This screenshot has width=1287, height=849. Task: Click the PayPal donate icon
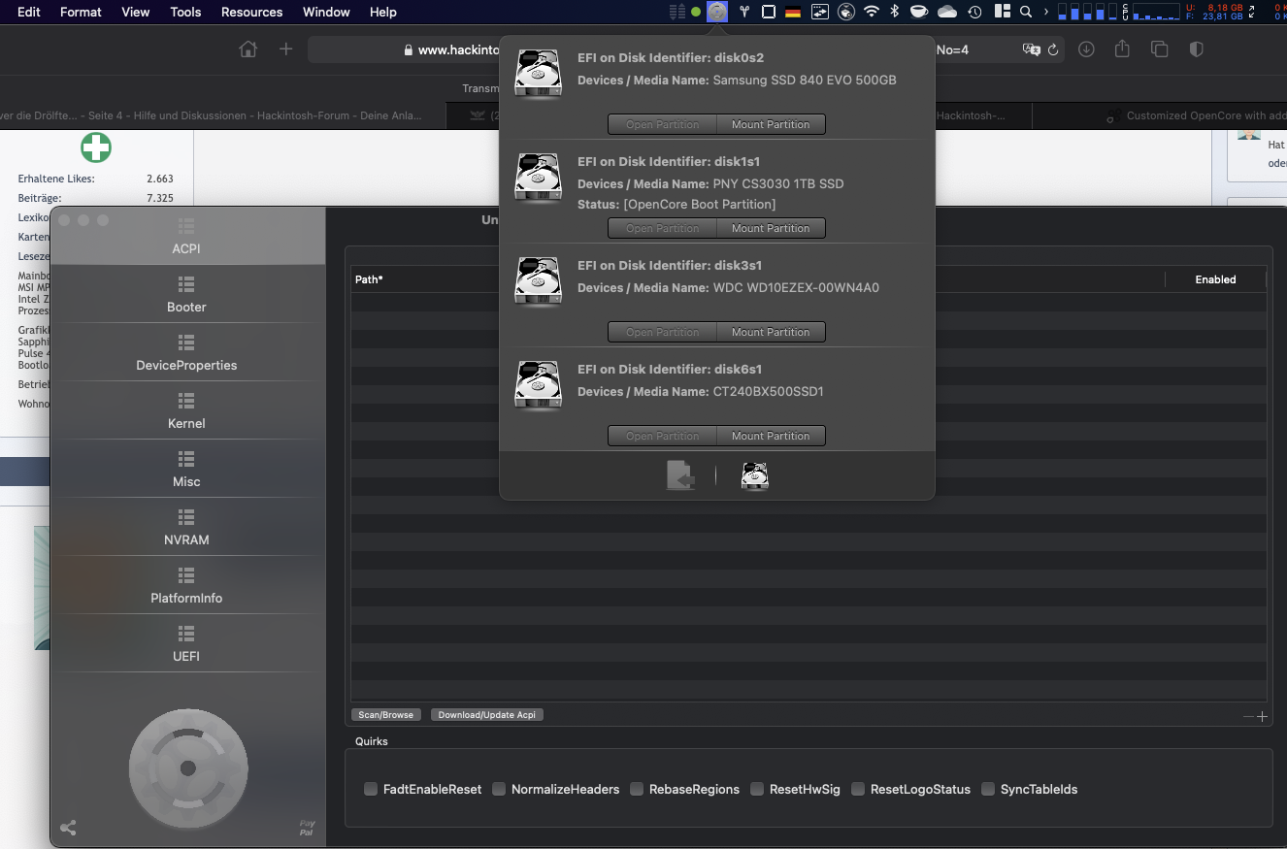point(307,828)
